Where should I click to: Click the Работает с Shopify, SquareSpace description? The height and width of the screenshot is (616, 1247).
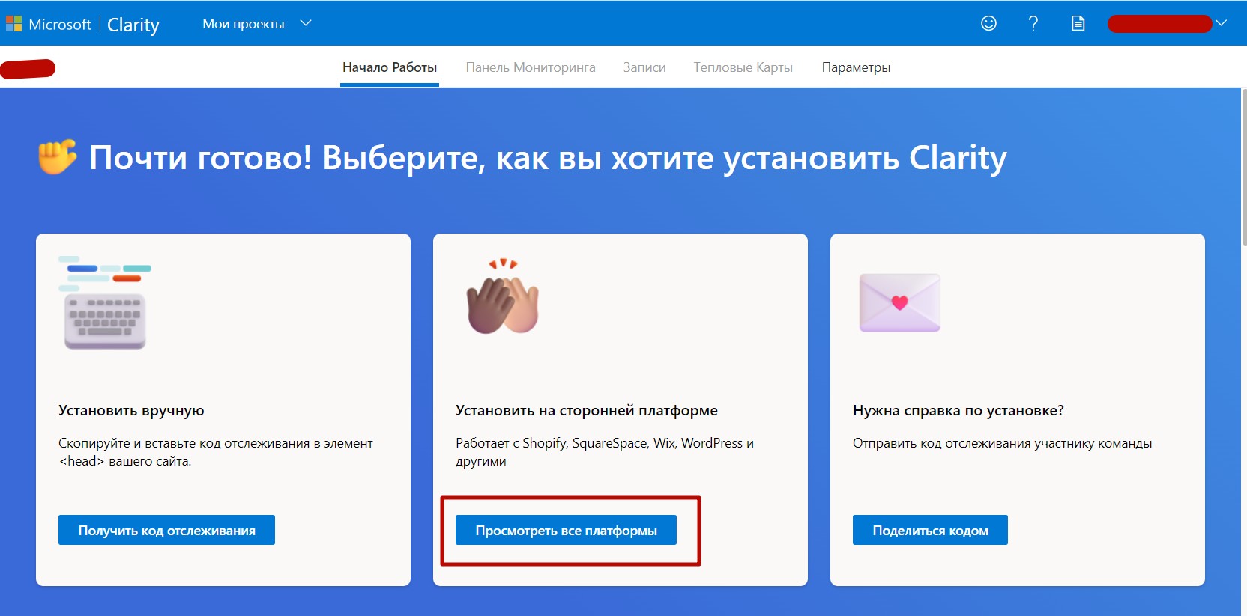[x=605, y=452]
